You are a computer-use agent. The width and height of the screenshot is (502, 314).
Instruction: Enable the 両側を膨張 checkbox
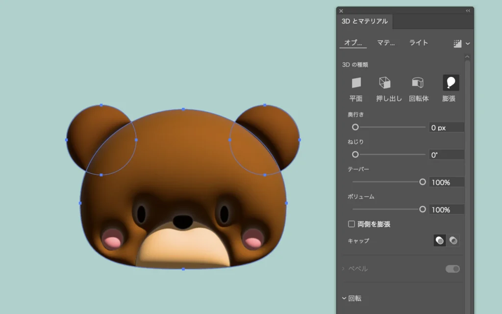pyautogui.click(x=351, y=224)
